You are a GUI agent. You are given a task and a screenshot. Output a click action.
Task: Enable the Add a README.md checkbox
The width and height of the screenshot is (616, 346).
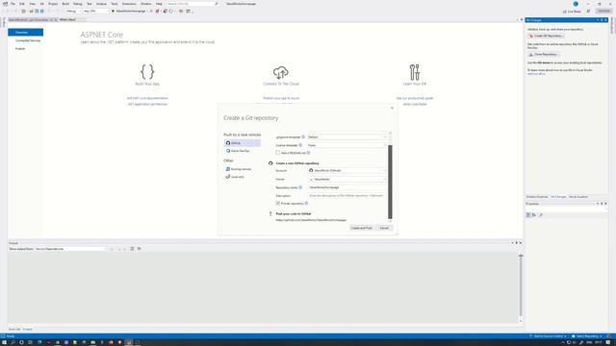(x=278, y=153)
